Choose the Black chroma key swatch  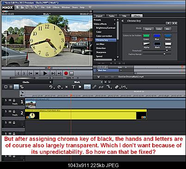(157, 44)
